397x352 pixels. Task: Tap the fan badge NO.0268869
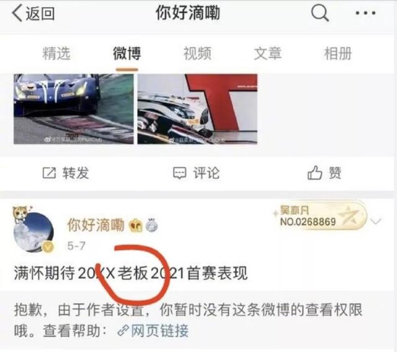coord(321,216)
